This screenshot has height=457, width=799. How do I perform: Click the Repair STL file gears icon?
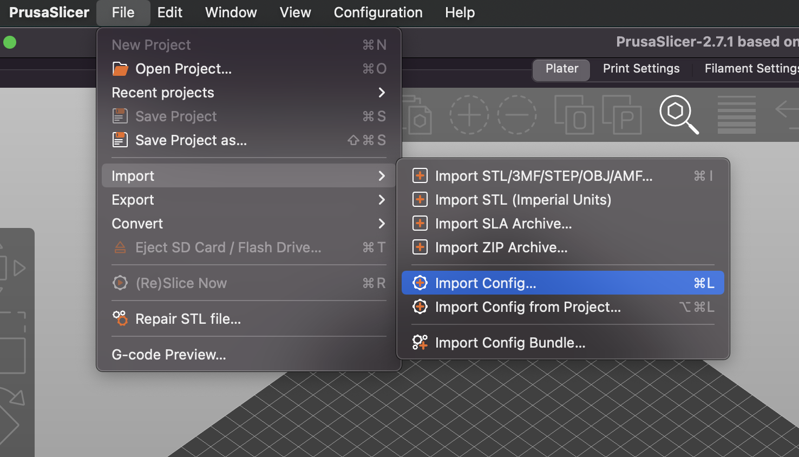pos(120,318)
